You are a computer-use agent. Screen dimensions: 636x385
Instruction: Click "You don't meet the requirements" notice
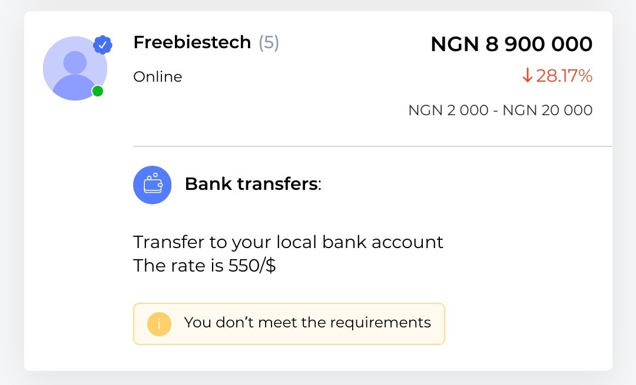tap(307, 323)
